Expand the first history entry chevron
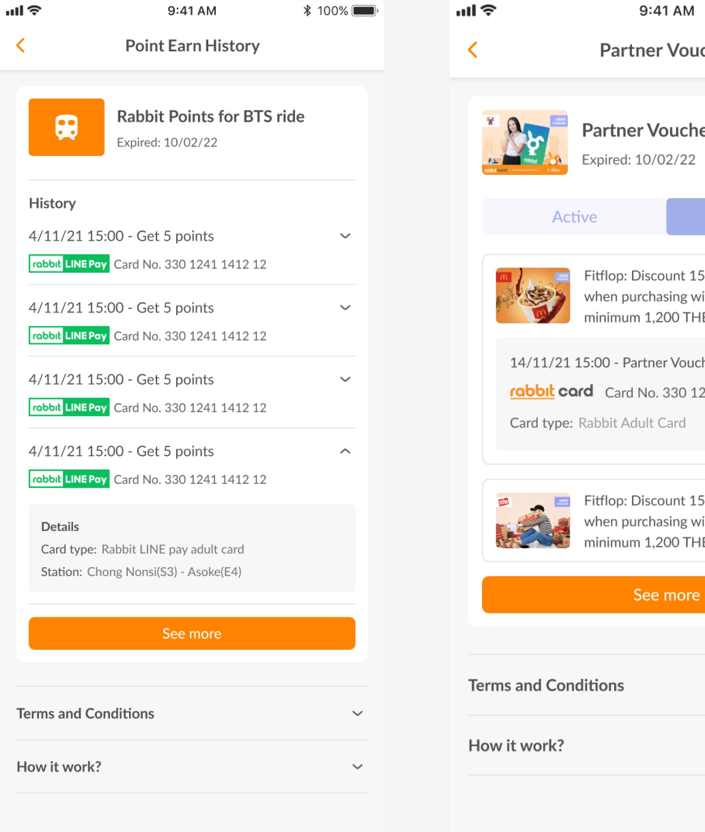The image size is (705, 832). click(x=345, y=236)
